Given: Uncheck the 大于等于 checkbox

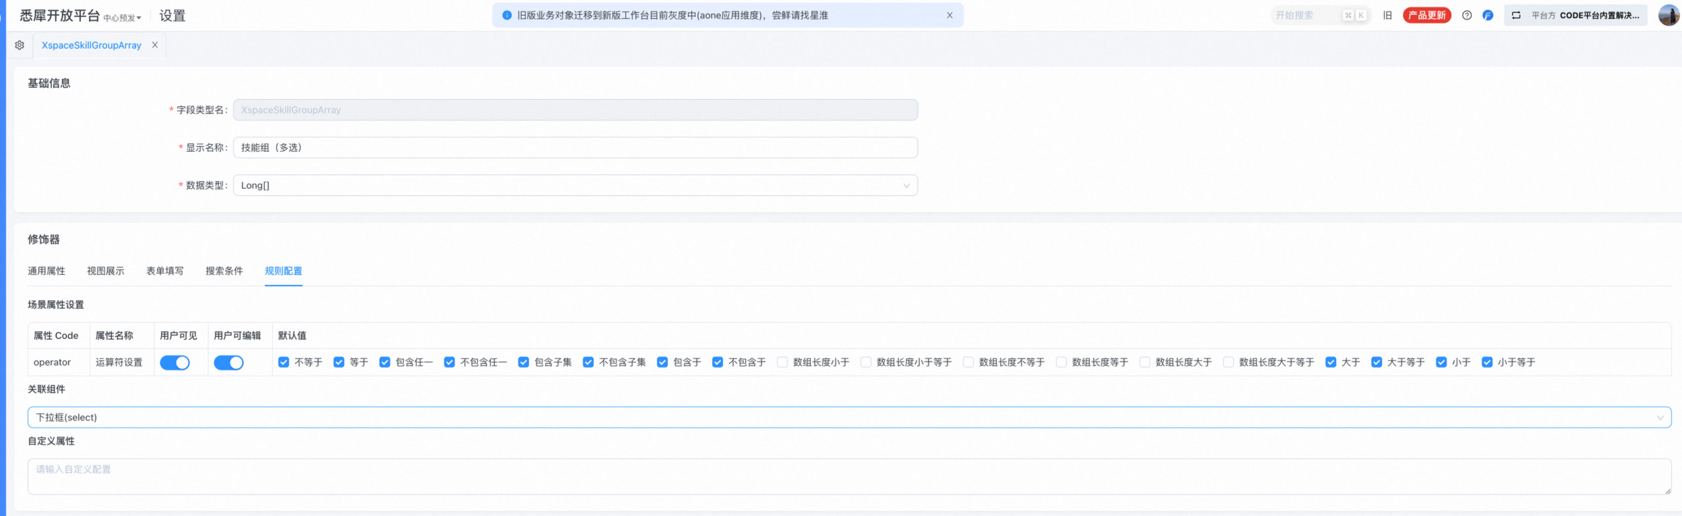Looking at the screenshot, I should pyautogui.click(x=1376, y=362).
